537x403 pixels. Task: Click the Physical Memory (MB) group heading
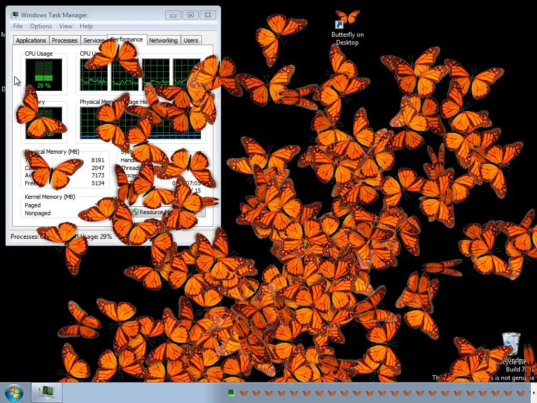[x=52, y=152]
